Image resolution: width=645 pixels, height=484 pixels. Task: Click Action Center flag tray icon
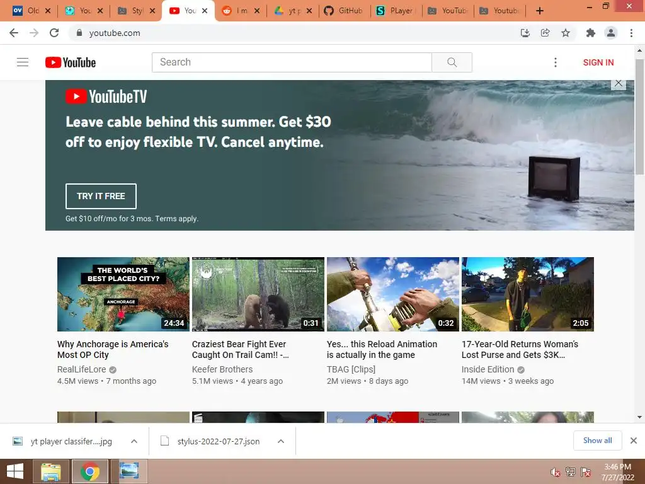click(585, 472)
